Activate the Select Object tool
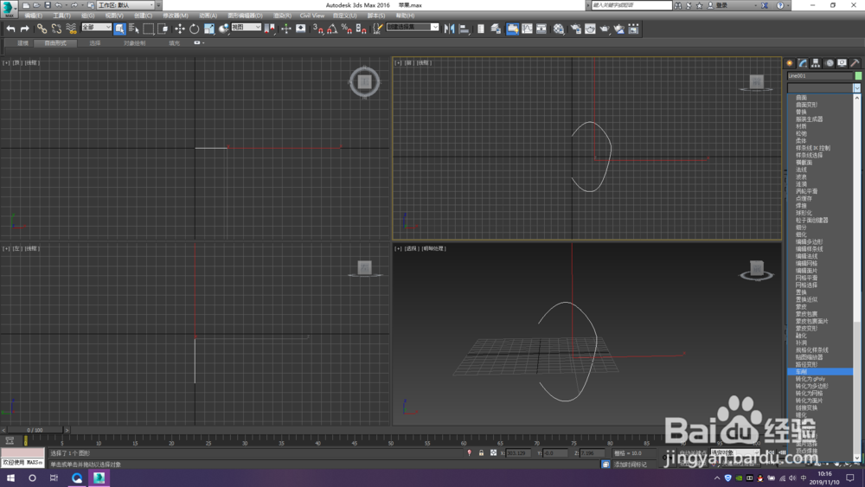The width and height of the screenshot is (865, 487). tap(119, 29)
